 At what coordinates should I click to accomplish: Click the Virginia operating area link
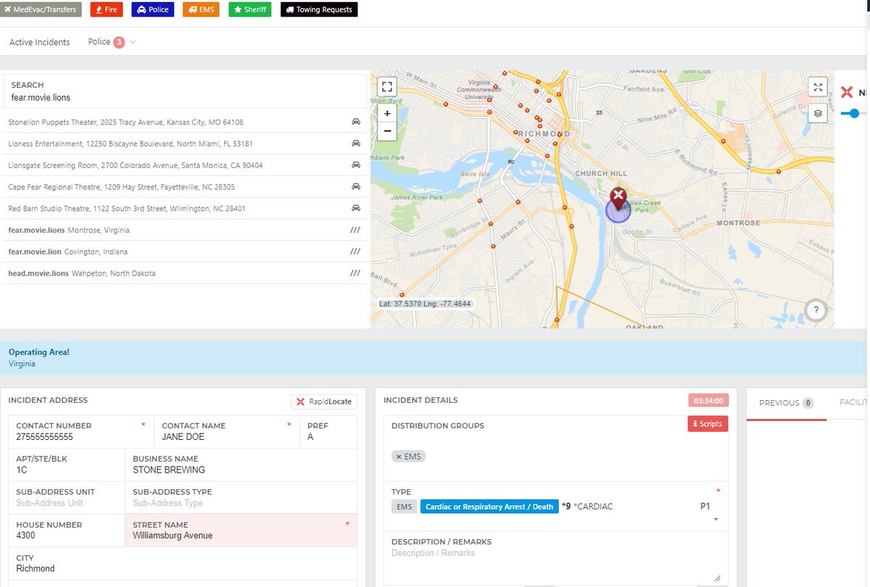(22, 364)
